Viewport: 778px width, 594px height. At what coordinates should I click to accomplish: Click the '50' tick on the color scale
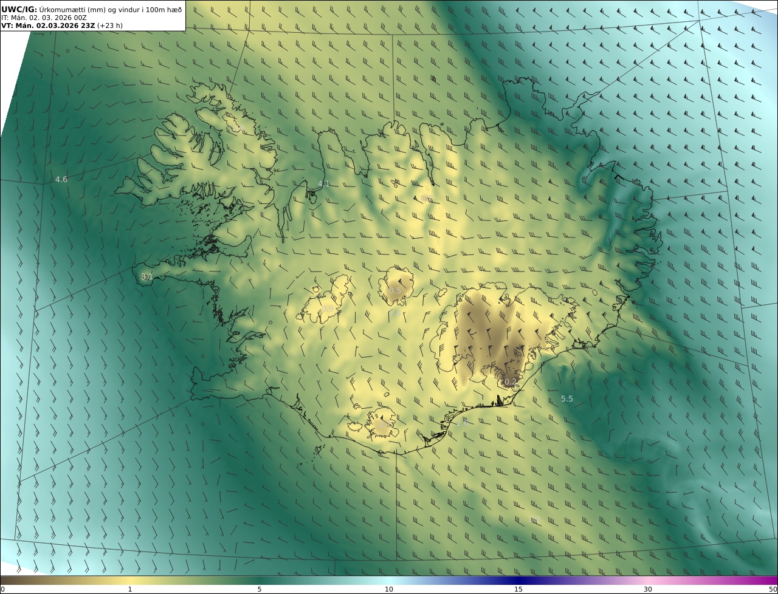773,589
